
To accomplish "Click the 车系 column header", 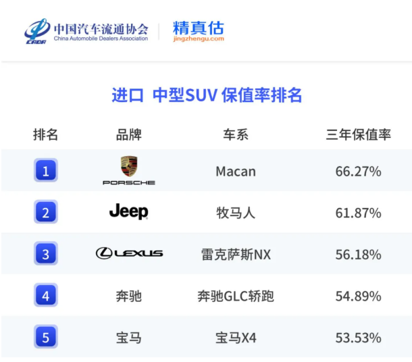I will click(x=236, y=134).
